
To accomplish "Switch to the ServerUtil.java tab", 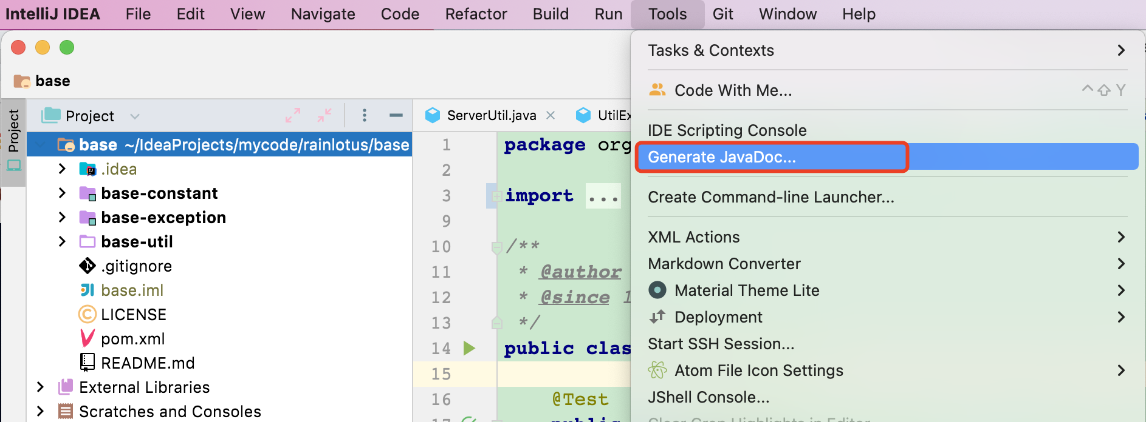I will [x=492, y=115].
